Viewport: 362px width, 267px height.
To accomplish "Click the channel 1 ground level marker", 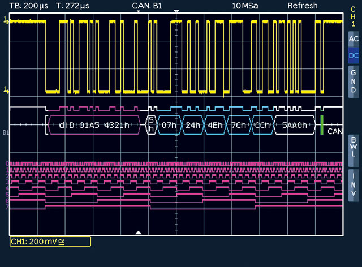I will (x=6, y=90).
